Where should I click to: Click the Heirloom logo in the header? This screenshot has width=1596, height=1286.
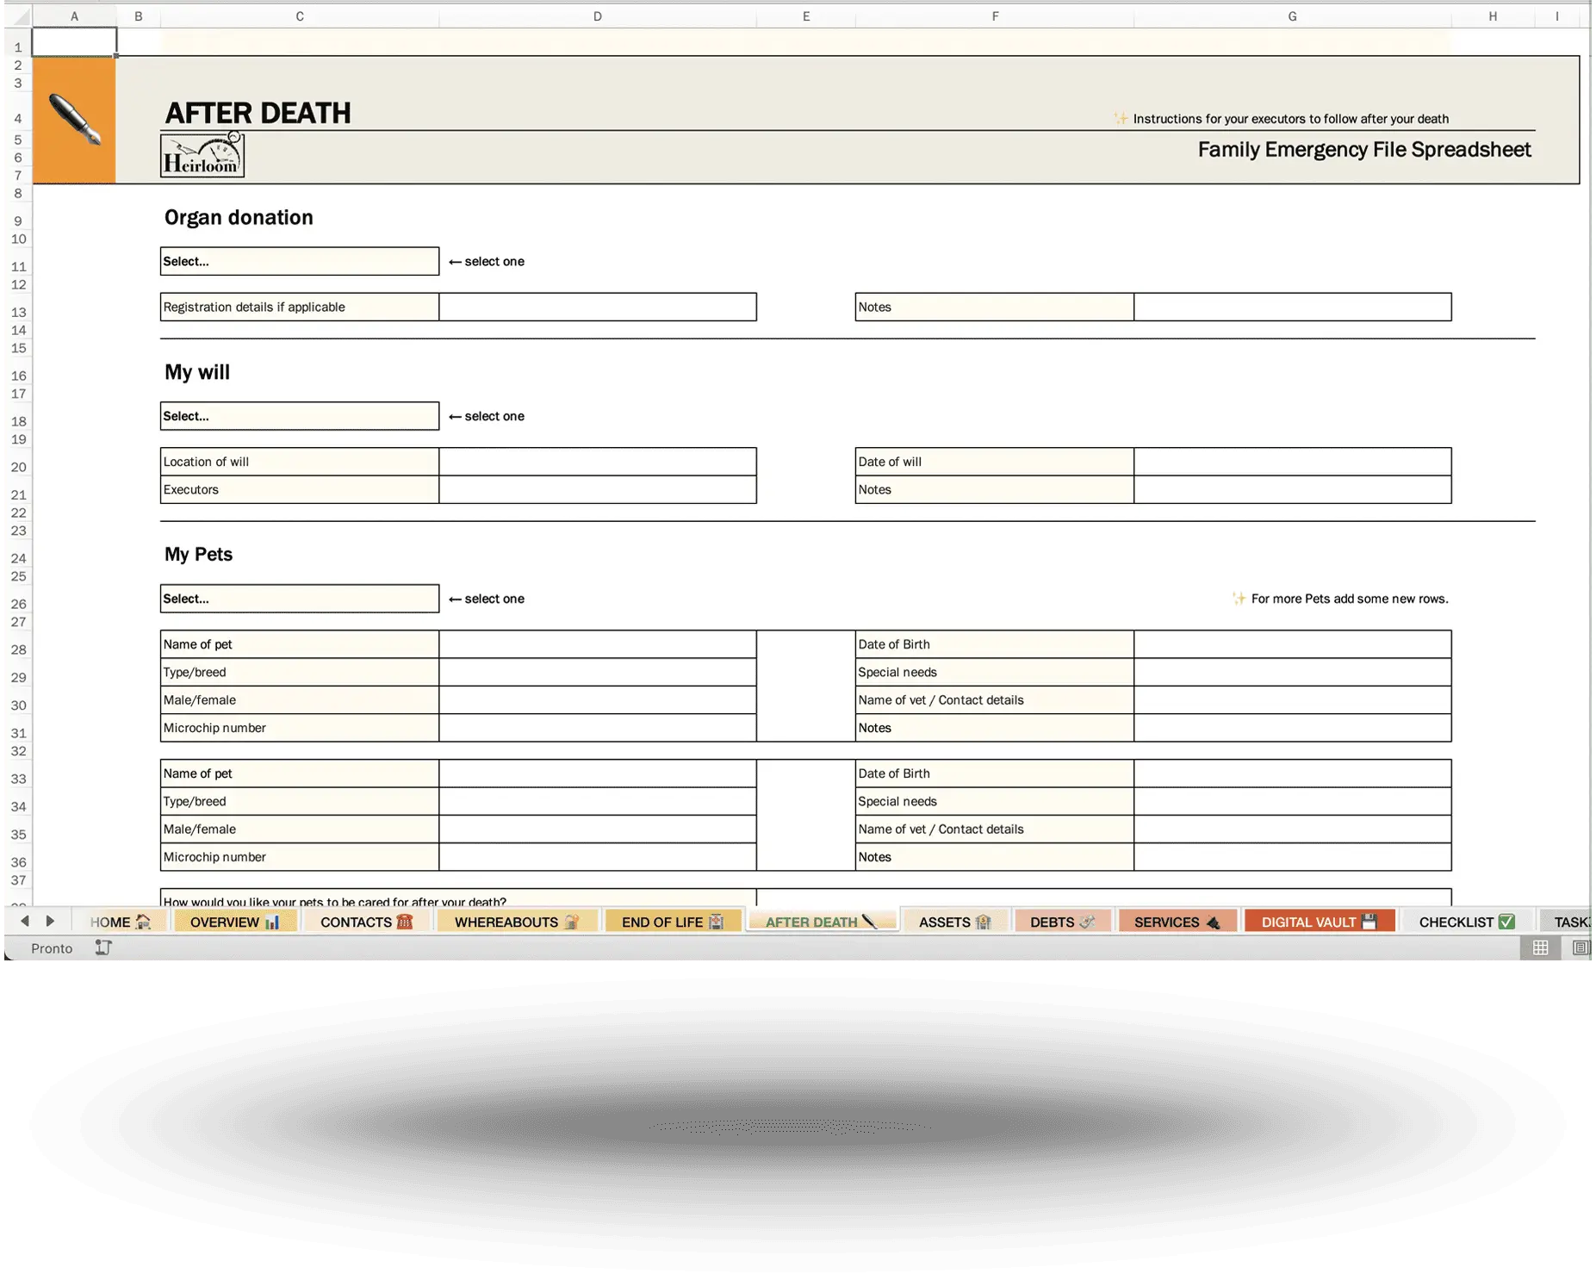point(200,156)
